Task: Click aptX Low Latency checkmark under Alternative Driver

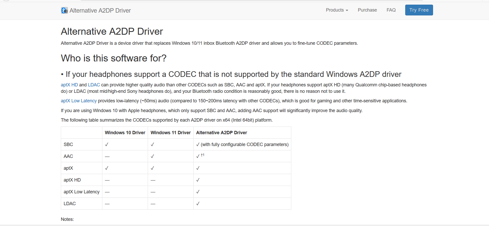Action: click(x=198, y=192)
